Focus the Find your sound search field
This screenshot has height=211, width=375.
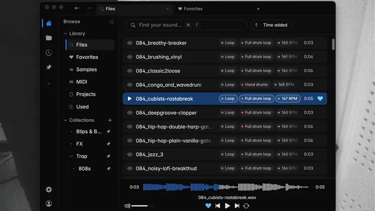click(x=186, y=25)
